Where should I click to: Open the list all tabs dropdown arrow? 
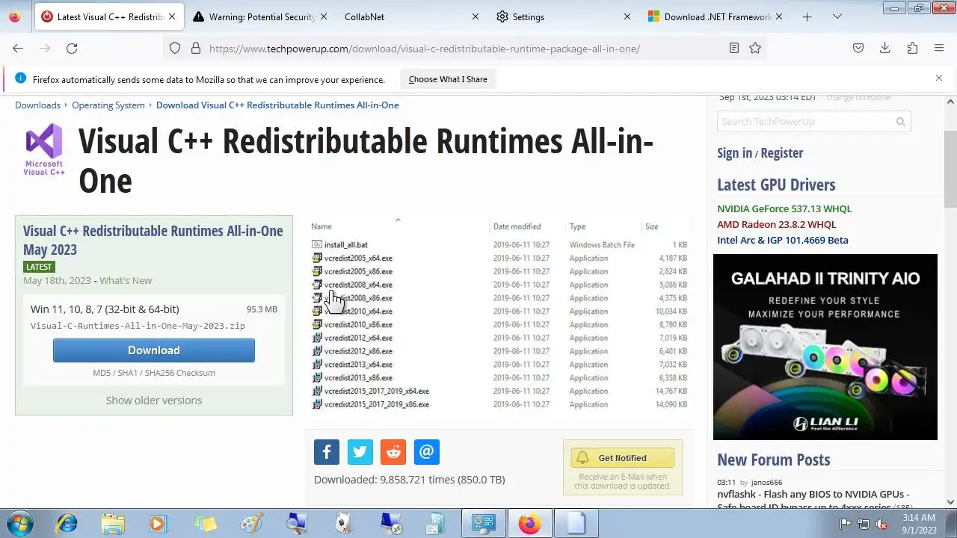click(837, 16)
